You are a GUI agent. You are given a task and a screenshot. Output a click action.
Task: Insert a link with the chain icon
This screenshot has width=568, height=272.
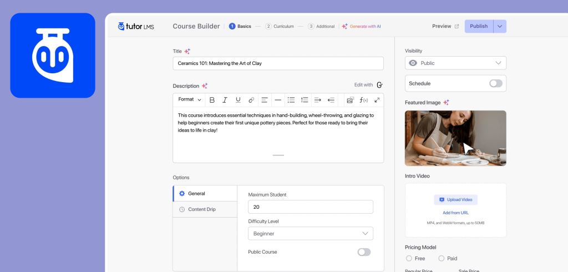click(251, 100)
